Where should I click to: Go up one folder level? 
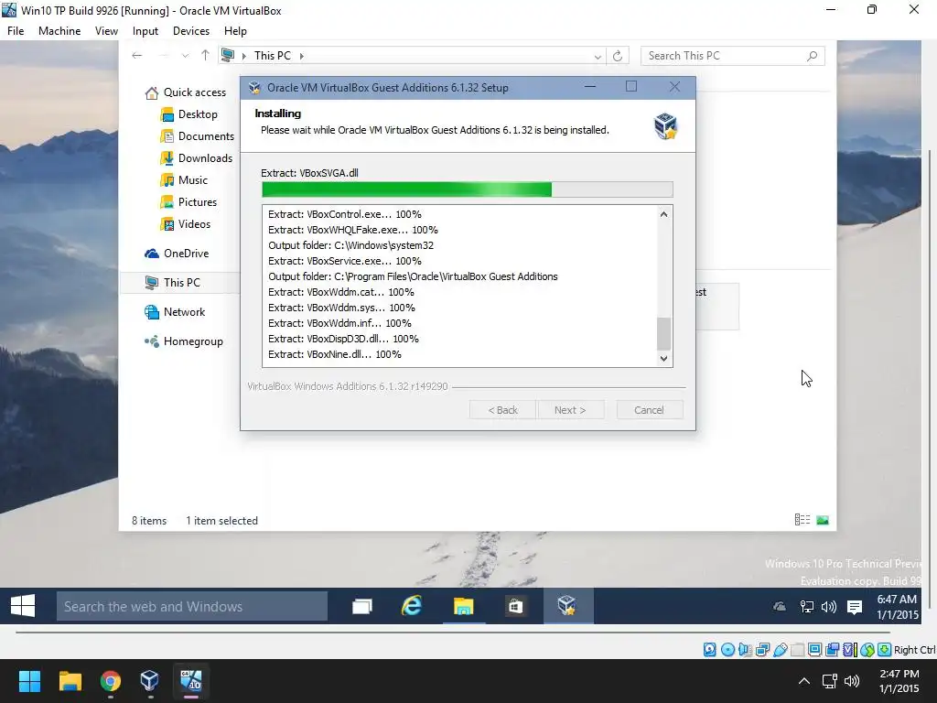click(205, 56)
